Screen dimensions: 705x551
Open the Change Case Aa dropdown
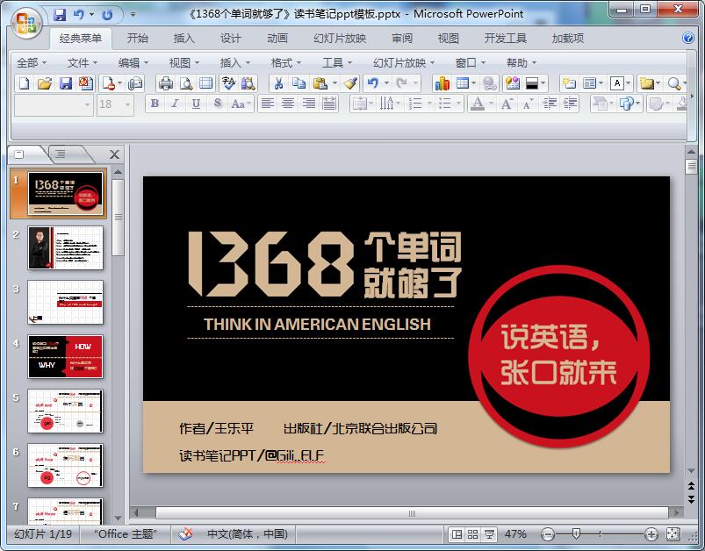click(241, 104)
